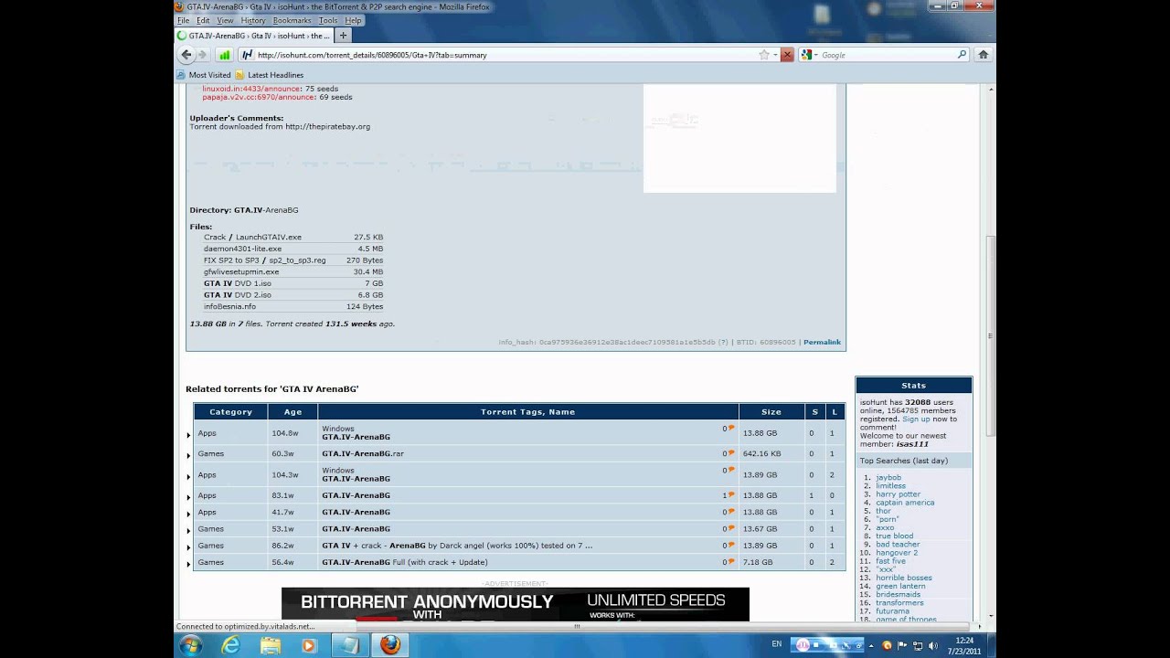The image size is (1170, 658).
Task: Open 'GTA.IV-ArenaBG Full (with crack + Update)' torrent
Action: (x=405, y=562)
